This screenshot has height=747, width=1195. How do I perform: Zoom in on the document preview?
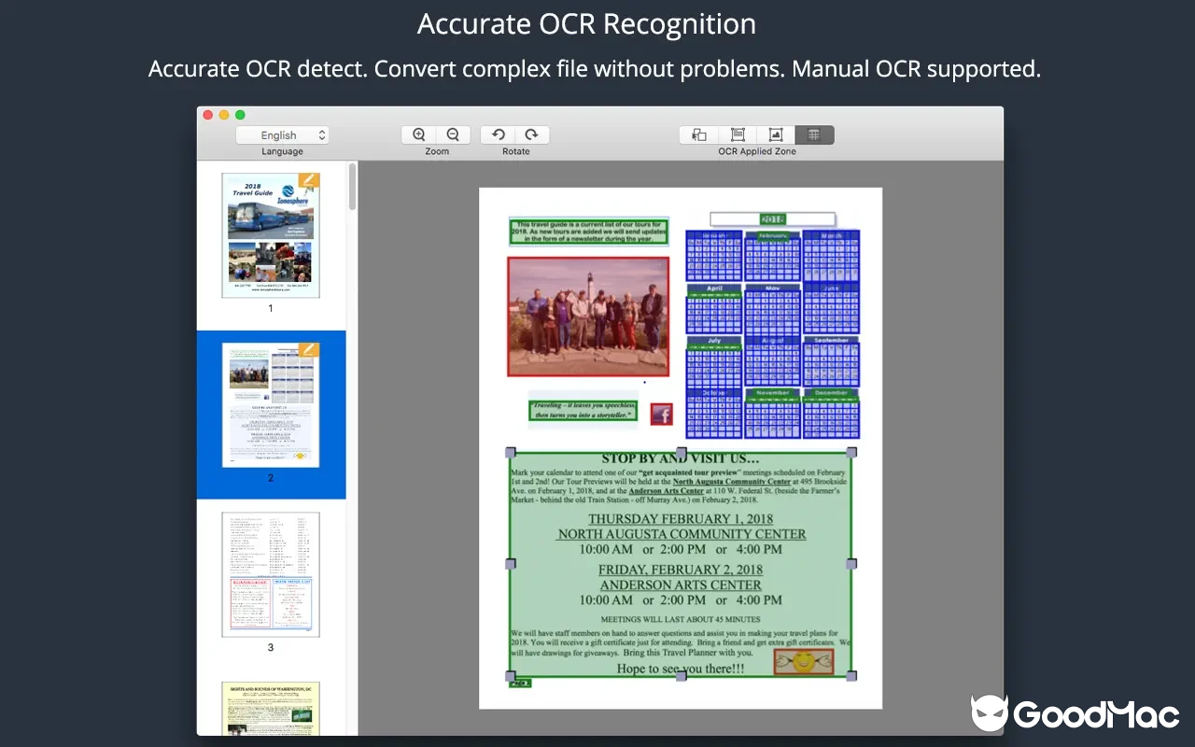pos(419,134)
